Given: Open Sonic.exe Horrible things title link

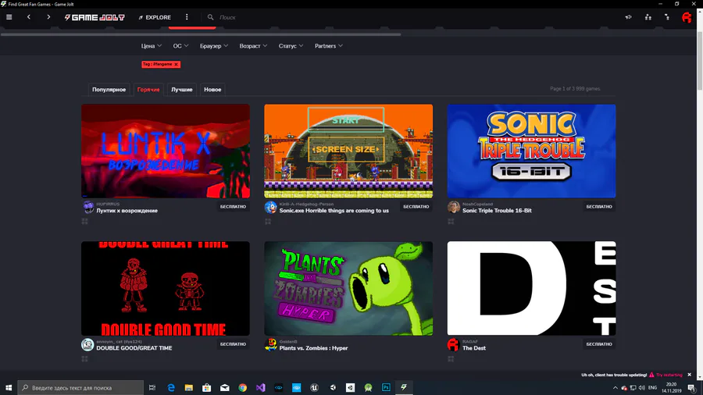Looking at the screenshot, I should point(334,211).
